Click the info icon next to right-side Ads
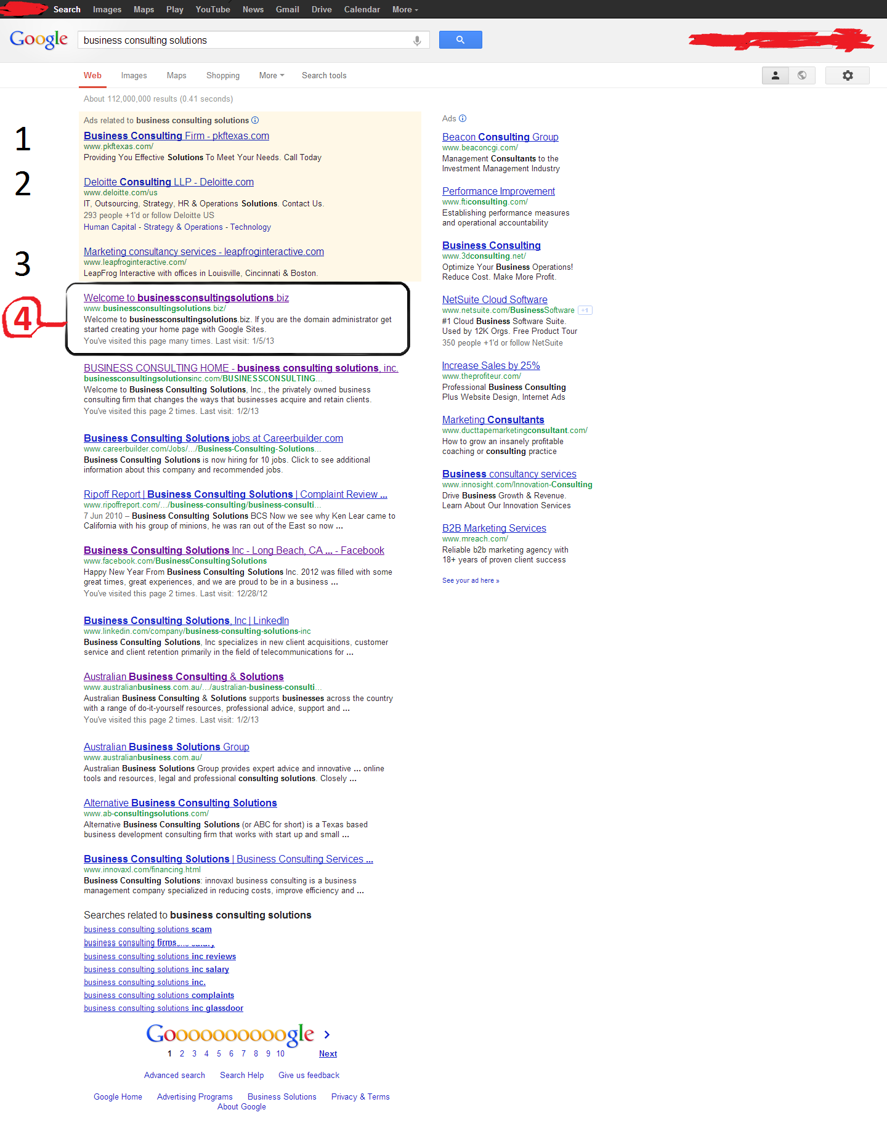Viewport: 887px width, 1123px height. (463, 118)
